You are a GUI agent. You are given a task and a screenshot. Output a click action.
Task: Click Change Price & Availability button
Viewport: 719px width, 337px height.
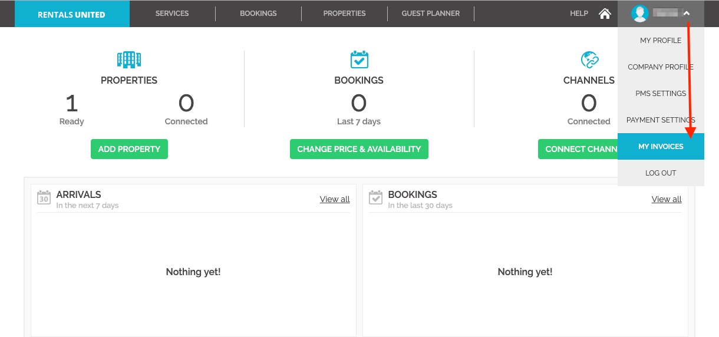pyautogui.click(x=359, y=149)
